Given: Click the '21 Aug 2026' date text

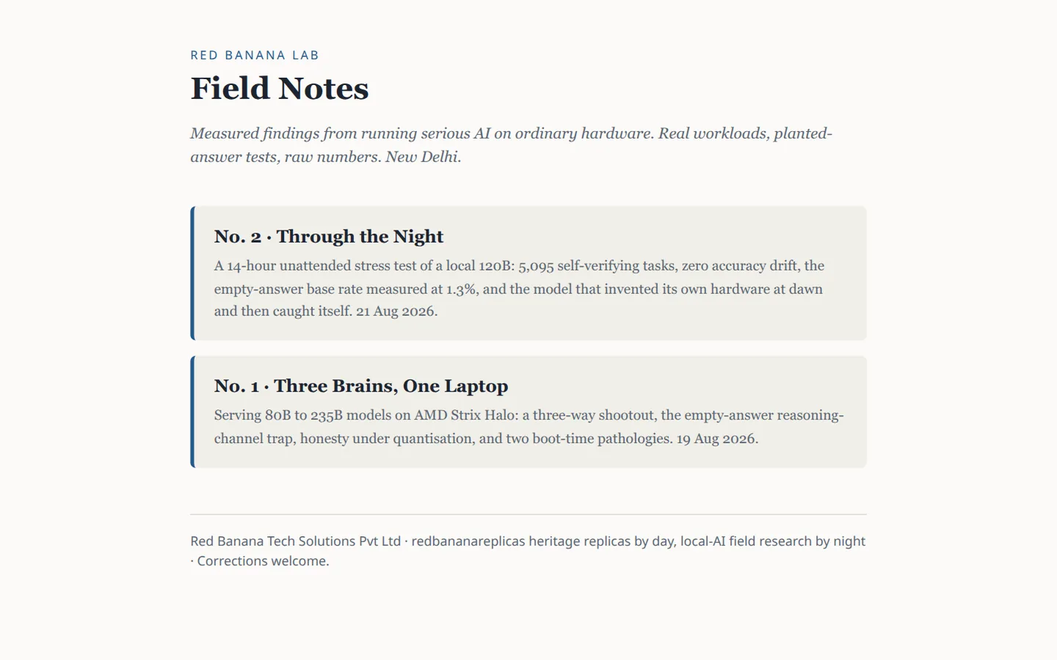Looking at the screenshot, I should tap(396, 311).
